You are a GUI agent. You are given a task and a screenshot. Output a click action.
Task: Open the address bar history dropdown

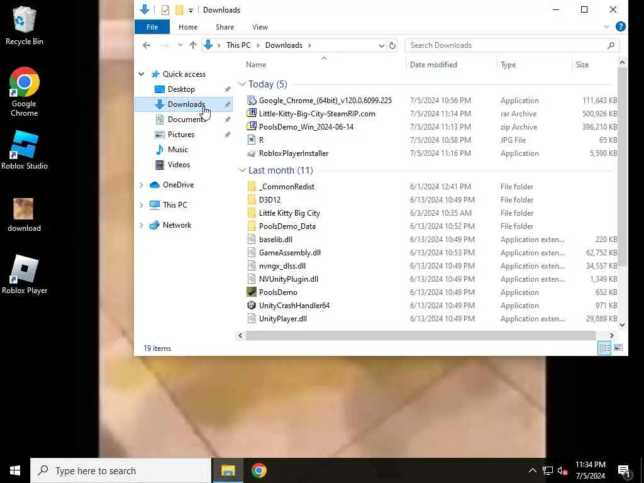coord(381,45)
